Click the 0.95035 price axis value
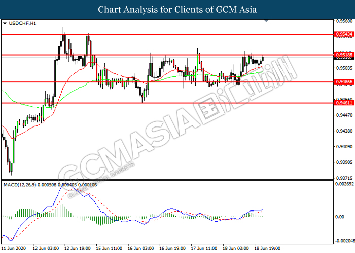Screen dimensions: 355x253 point(344,68)
